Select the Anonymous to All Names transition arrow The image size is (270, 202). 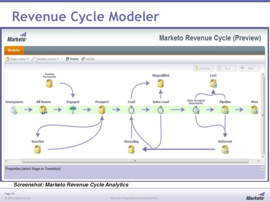[29, 110]
